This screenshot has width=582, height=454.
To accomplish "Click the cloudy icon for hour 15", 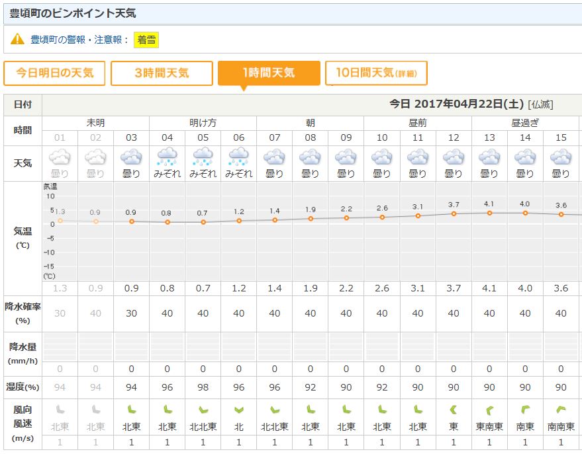I will pos(560,157).
